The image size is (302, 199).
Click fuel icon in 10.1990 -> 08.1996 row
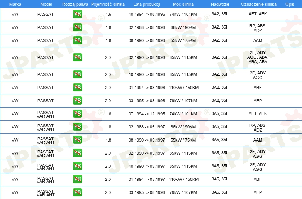(77, 74)
